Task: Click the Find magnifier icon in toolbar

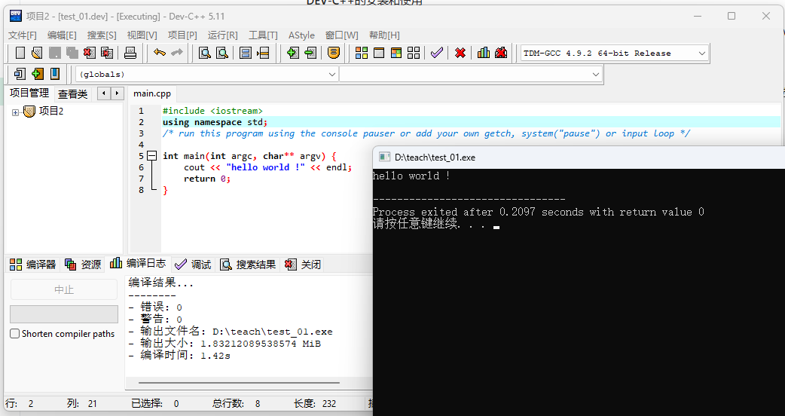Action: coord(204,53)
